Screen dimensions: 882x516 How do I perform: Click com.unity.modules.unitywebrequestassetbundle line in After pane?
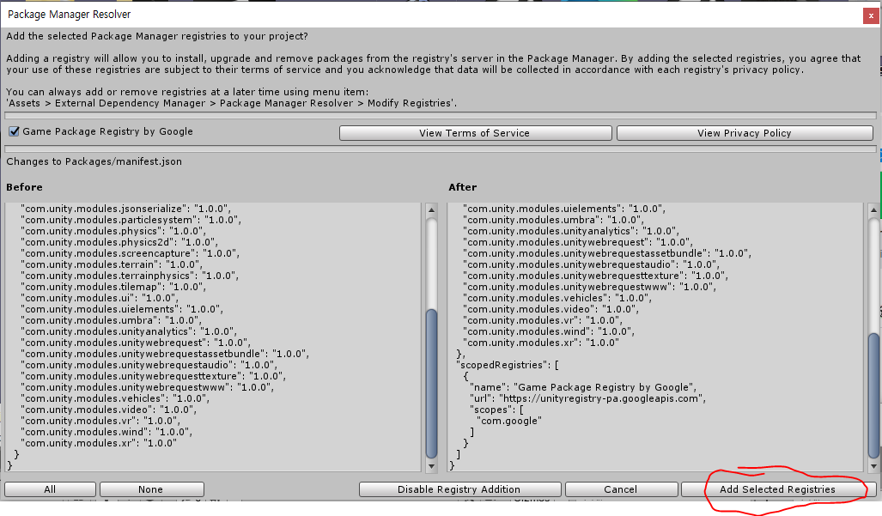pos(607,253)
